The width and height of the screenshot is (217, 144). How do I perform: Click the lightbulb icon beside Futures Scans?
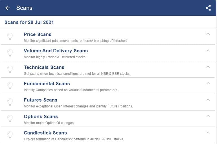[x=10, y=102]
